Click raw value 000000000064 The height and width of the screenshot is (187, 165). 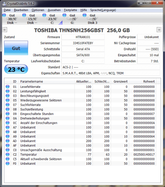tap(144, 137)
